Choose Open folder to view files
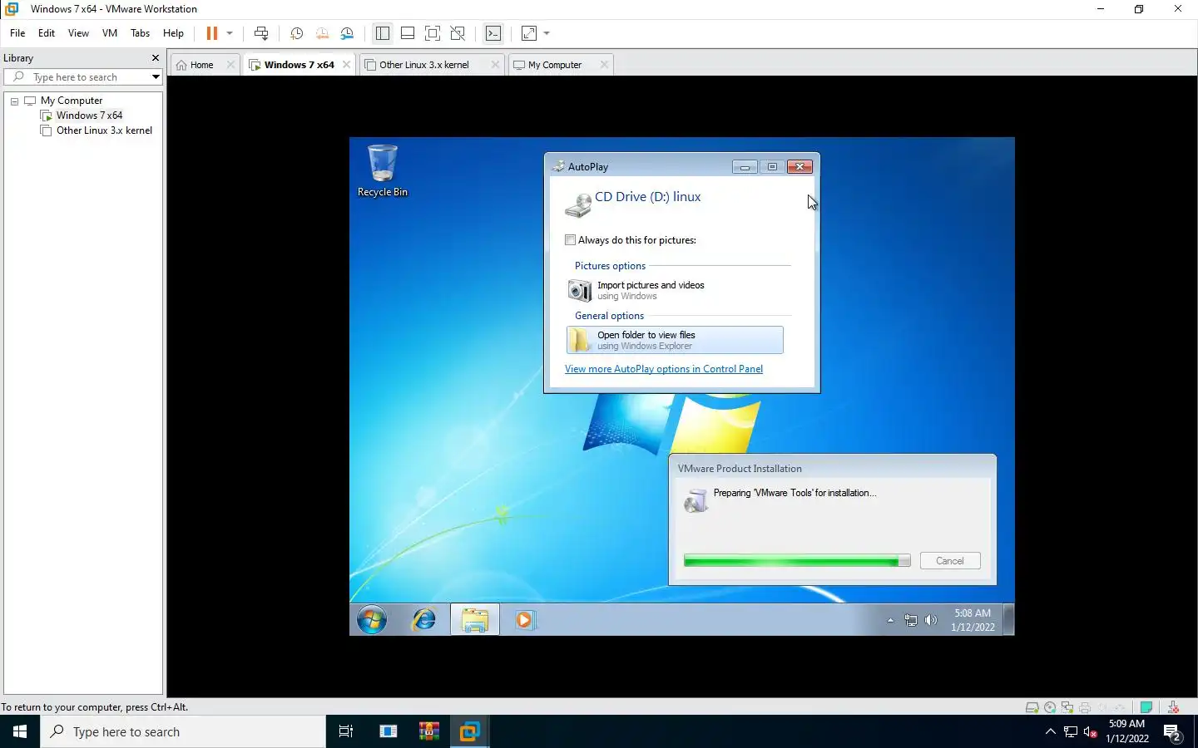 [675, 340]
